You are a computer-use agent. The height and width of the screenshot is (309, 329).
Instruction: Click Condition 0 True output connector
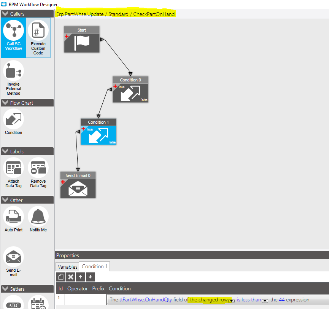pos(110,90)
